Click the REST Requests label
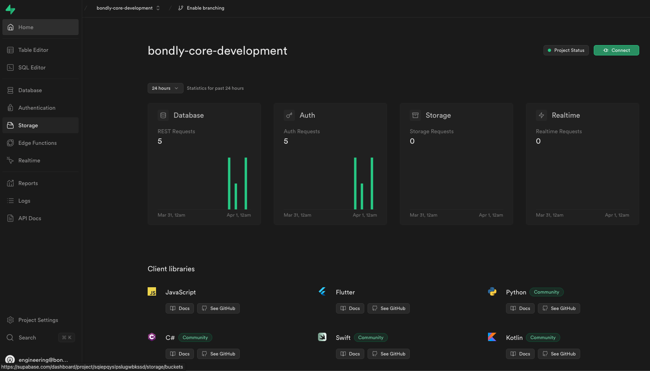This screenshot has width=650, height=371. 176,131
